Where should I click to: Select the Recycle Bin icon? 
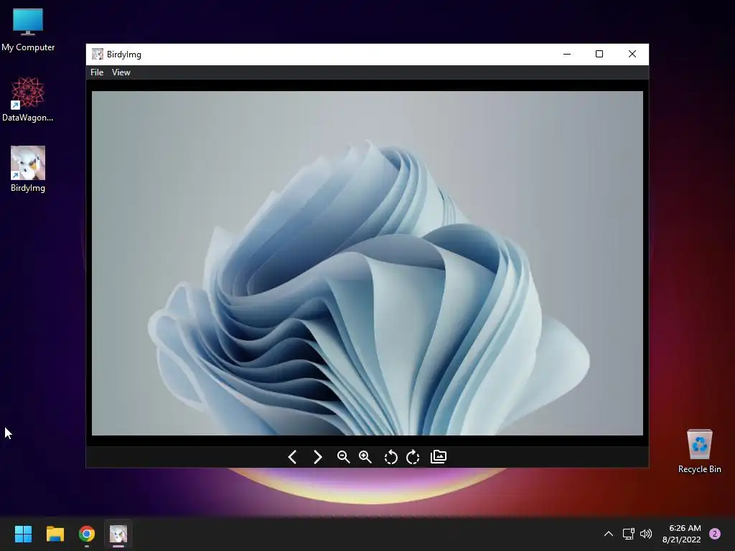point(699,451)
